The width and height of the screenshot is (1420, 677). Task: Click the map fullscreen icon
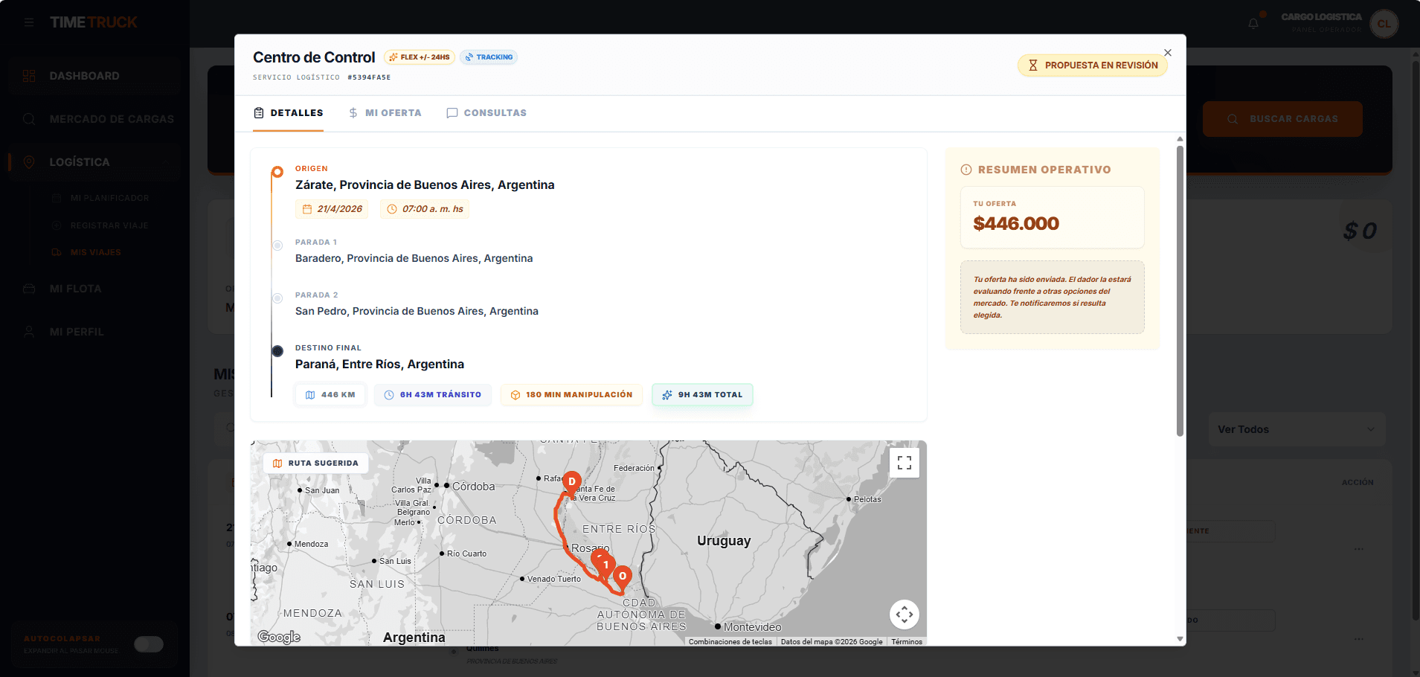click(905, 462)
